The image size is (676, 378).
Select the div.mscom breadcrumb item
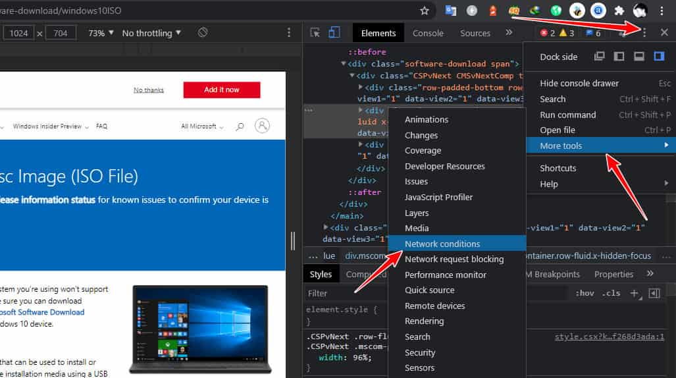[x=365, y=256]
